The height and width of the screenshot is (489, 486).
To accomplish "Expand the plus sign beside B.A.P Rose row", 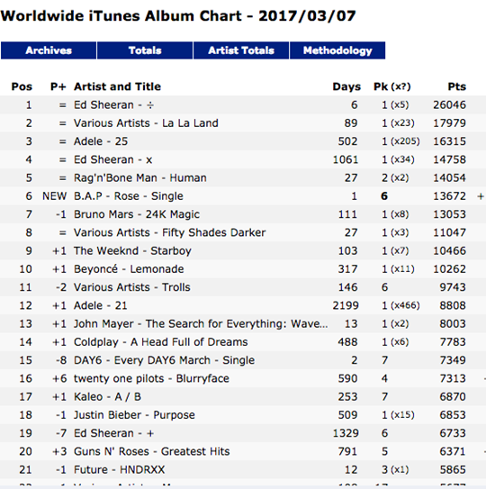I will (481, 196).
